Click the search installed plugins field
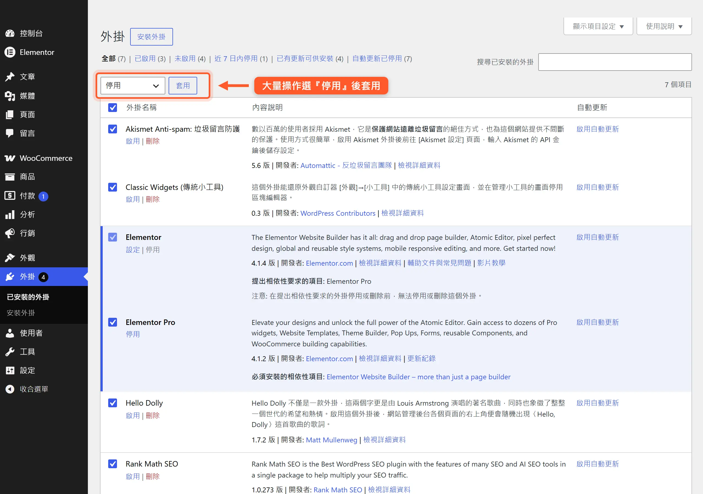The width and height of the screenshot is (703, 494). (x=615, y=62)
